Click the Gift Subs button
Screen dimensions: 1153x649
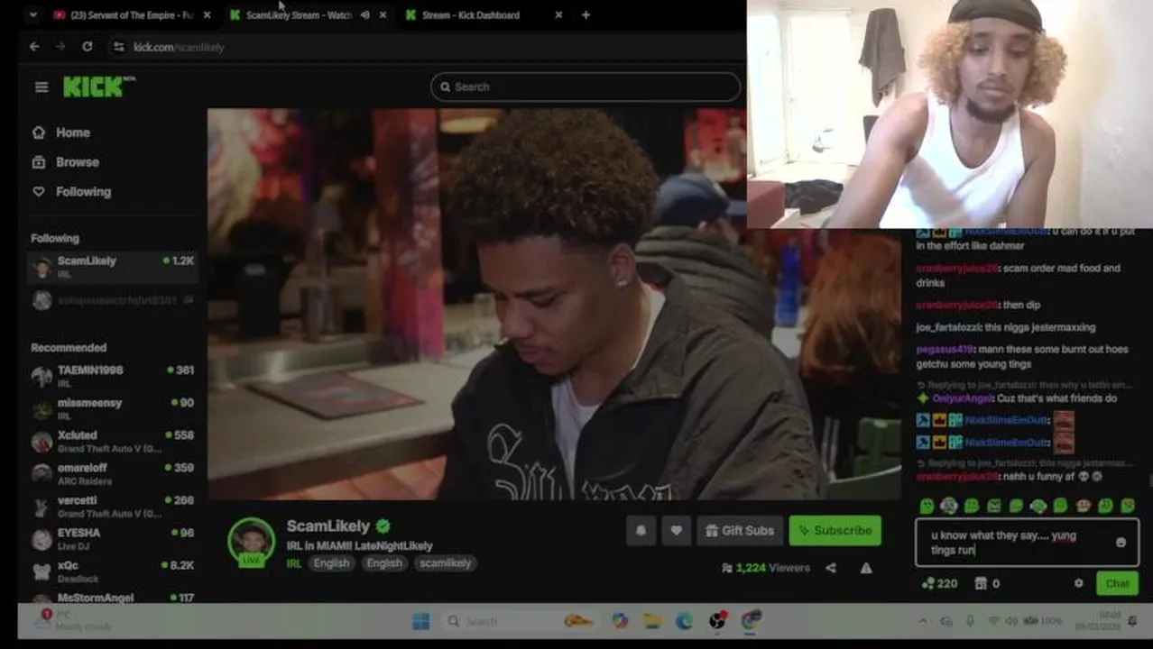[739, 531]
